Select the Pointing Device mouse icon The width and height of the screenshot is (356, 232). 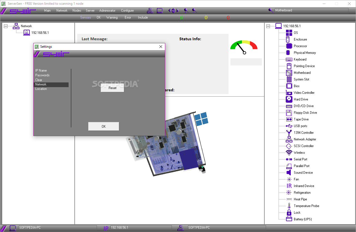pos(289,66)
